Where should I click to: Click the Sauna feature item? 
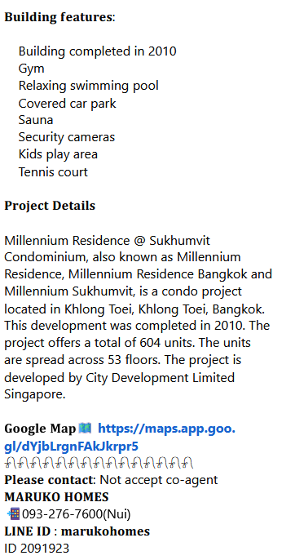coord(36,120)
